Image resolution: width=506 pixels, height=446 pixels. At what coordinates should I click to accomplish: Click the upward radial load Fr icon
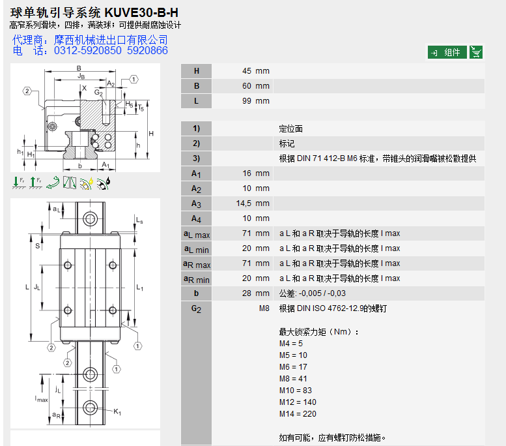pyautogui.click(x=35, y=183)
